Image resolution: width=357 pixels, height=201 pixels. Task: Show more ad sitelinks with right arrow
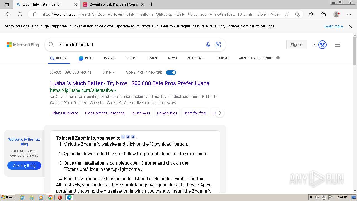[x=220, y=113]
